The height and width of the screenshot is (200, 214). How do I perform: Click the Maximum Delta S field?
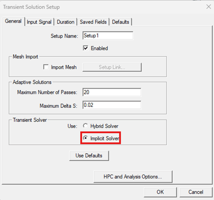112,105
